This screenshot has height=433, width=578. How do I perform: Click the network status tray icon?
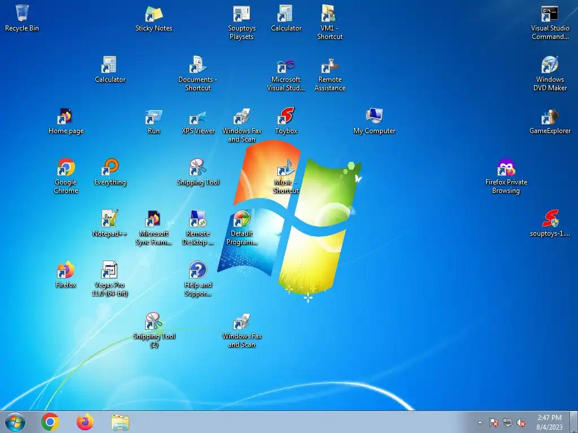pos(507,422)
